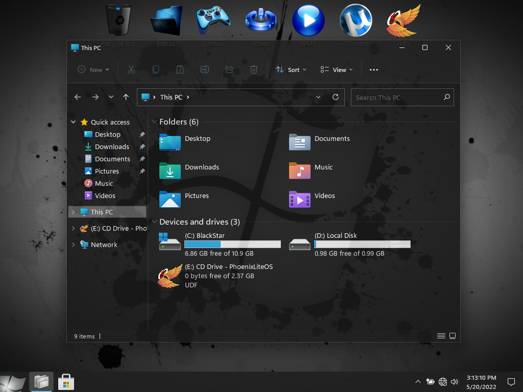The image size is (523, 392).
Task: Click the Delete trash icon in toolbar
Action: coord(254,69)
